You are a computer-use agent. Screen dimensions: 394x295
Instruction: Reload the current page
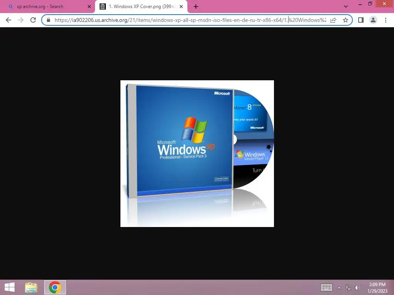click(33, 20)
